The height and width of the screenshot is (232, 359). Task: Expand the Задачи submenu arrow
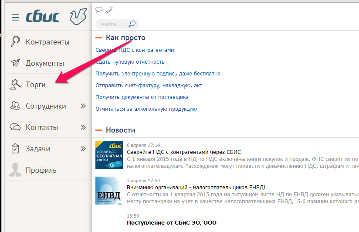(x=83, y=149)
